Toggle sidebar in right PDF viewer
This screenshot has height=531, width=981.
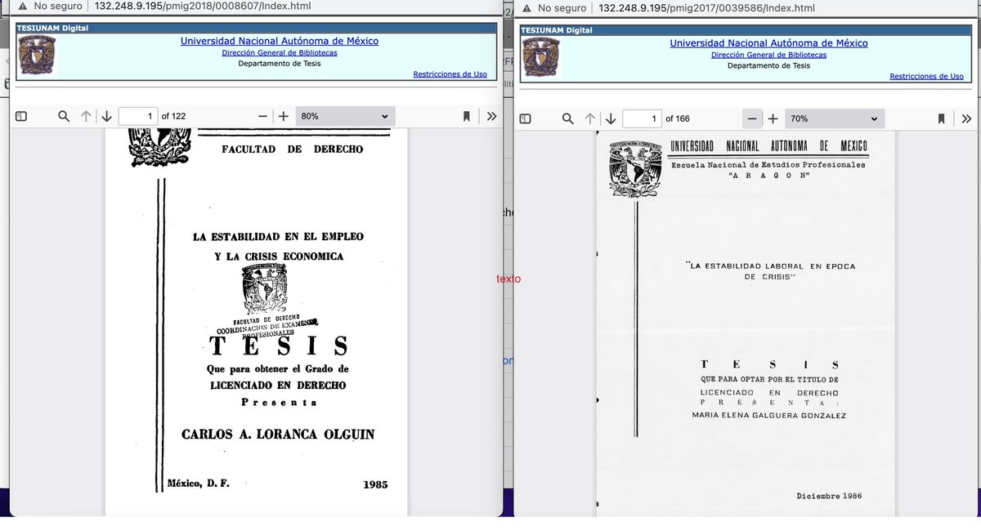pyautogui.click(x=526, y=118)
